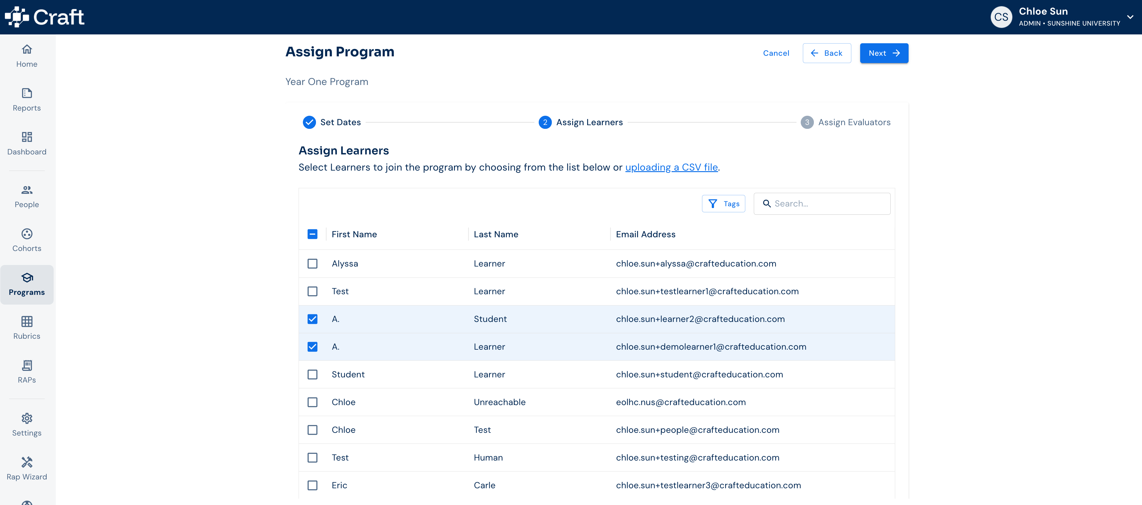The height and width of the screenshot is (505, 1142).
Task: Click the first name Eric
Action: coord(339,486)
